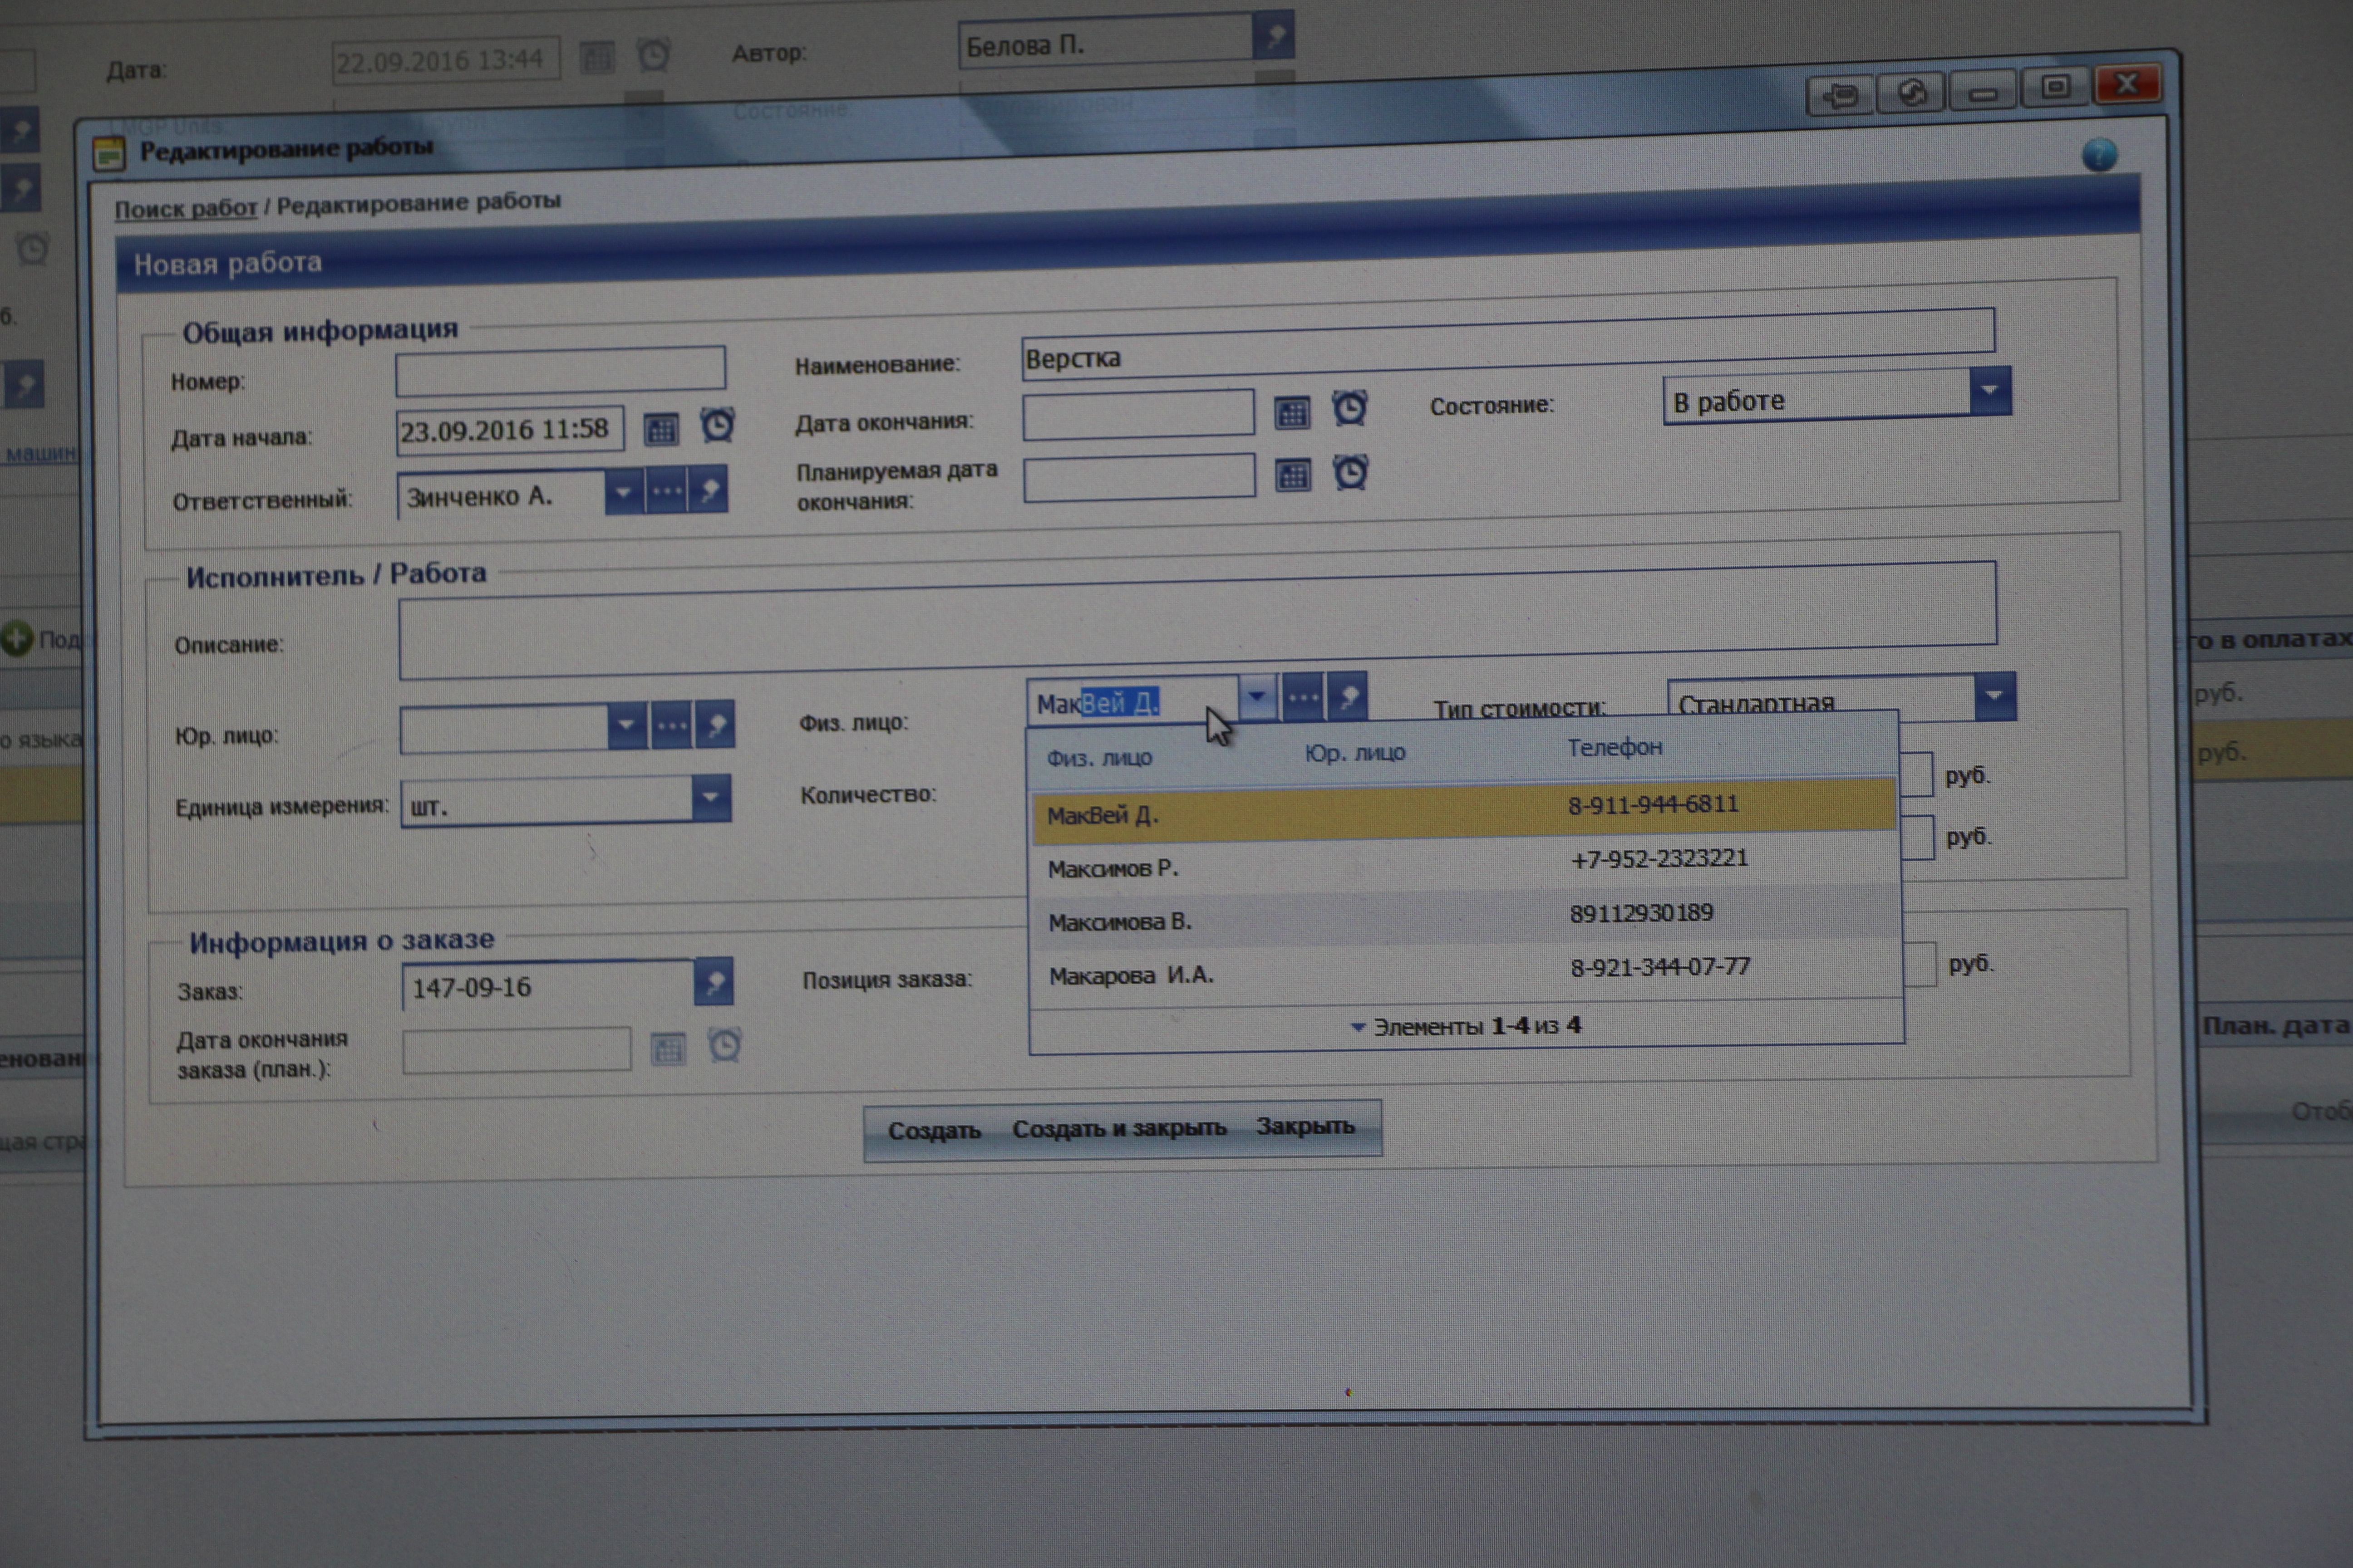The width and height of the screenshot is (2353, 1568).
Task: Choose Макарова И.А. in dropdown list
Action: [1131, 976]
